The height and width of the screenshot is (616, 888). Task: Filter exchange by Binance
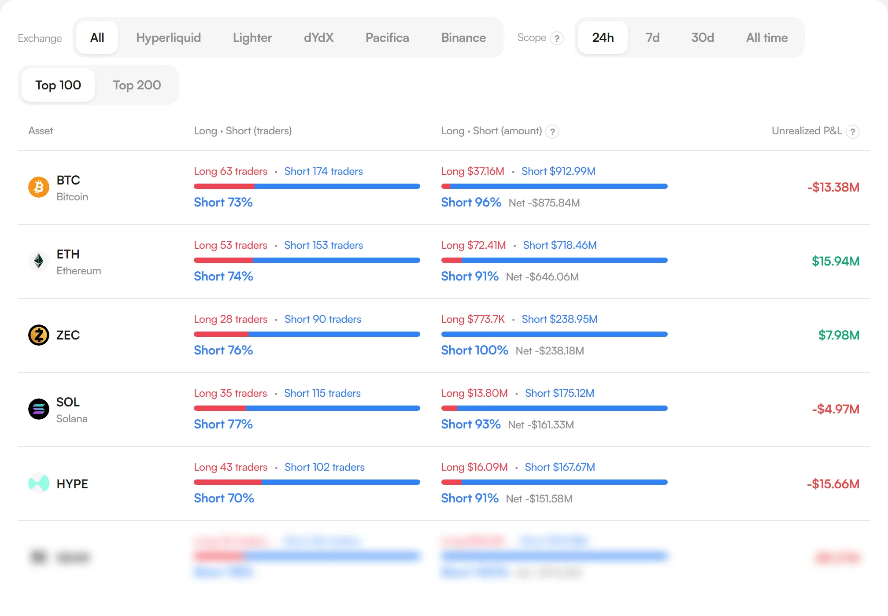pyautogui.click(x=463, y=37)
